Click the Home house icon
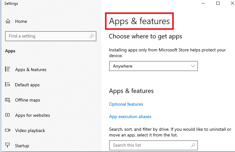The image size is (235, 152). click(x=8, y=21)
